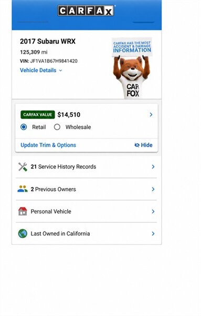The width and height of the screenshot is (201, 316).
Task: Click the globe icon for last owned location
Action: point(23,233)
